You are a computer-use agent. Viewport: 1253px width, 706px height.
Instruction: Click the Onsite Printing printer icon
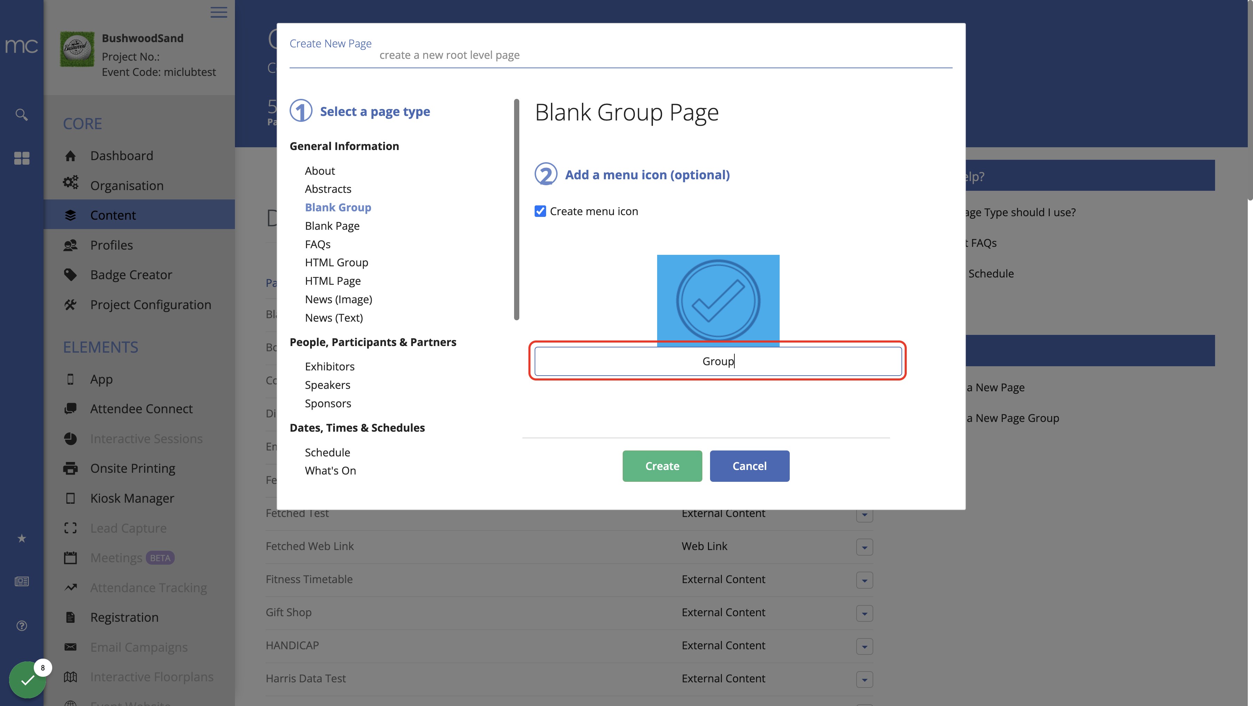71,468
